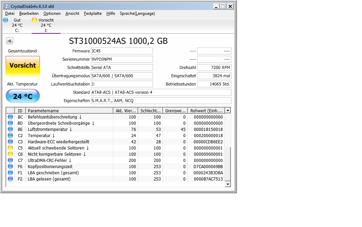Click the Betriebsstunden value 14065 Std.
Viewport: 362px width, 227px height.
[x=214, y=84]
